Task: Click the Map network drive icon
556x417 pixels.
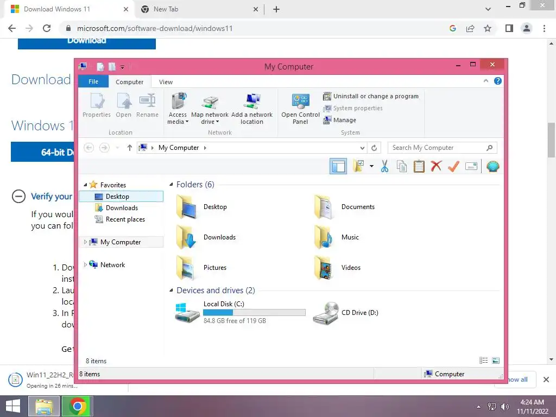Action: [x=210, y=108]
